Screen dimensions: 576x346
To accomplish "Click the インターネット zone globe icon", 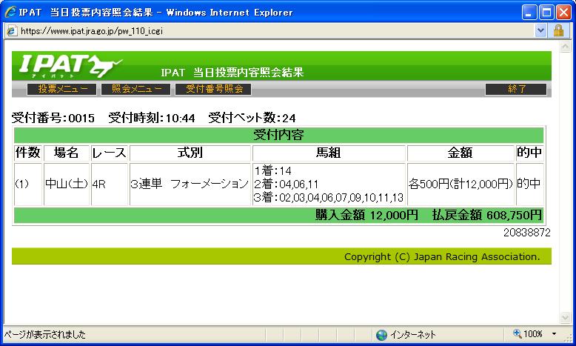I will [382, 335].
